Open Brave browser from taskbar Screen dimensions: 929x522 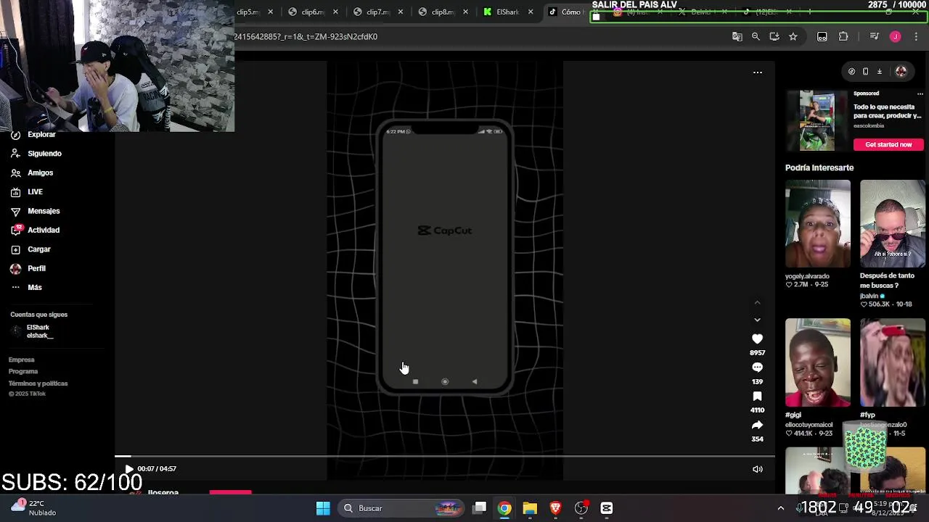555,508
